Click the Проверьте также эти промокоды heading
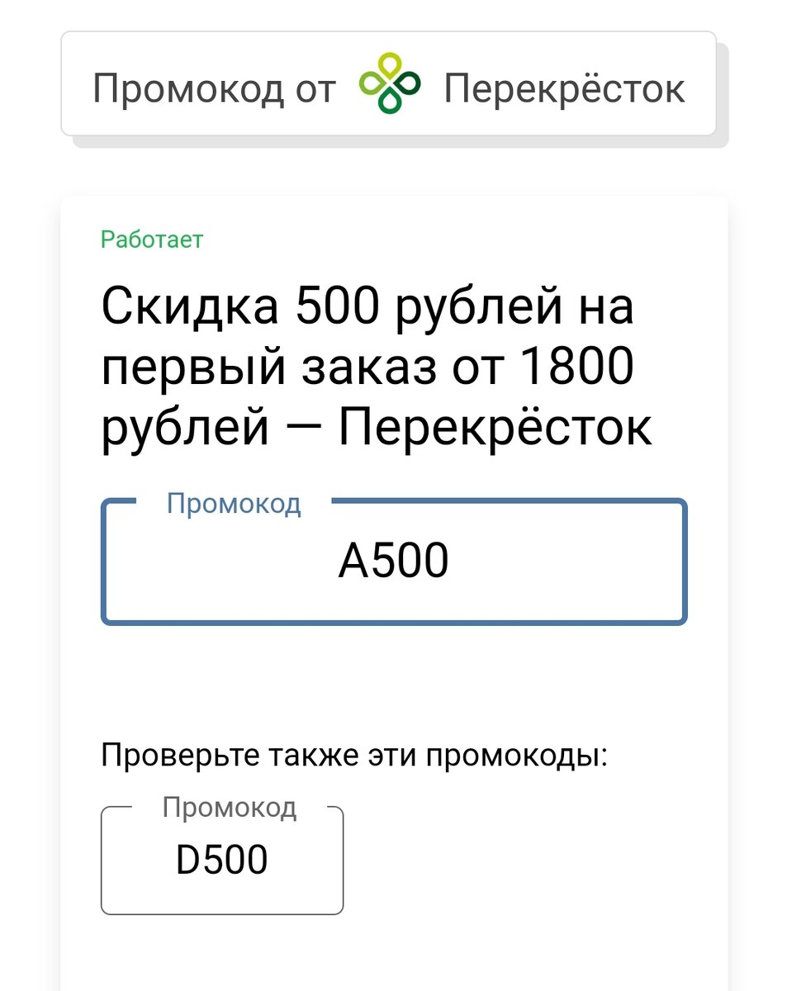Screen dimensions: 787x991 [354, 755]
